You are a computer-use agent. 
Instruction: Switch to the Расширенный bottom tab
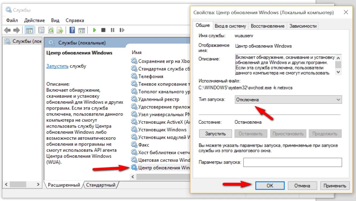[x=64, y=185]
